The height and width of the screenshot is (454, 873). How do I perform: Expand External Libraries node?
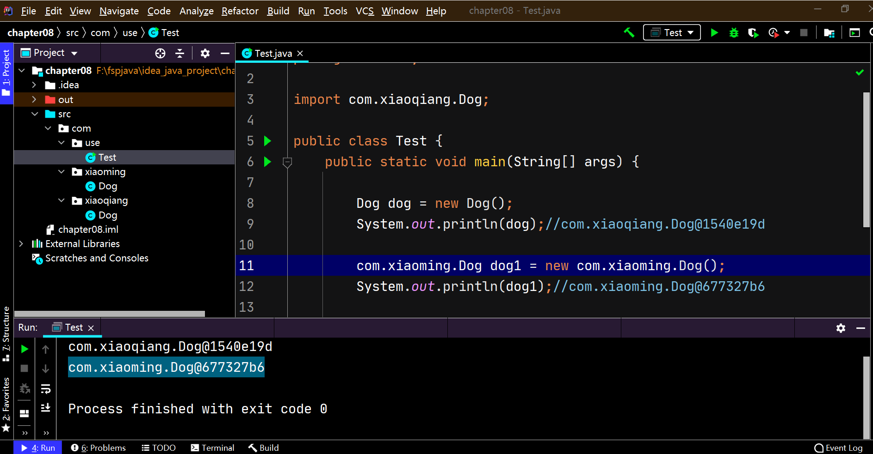tap(21, 243)
